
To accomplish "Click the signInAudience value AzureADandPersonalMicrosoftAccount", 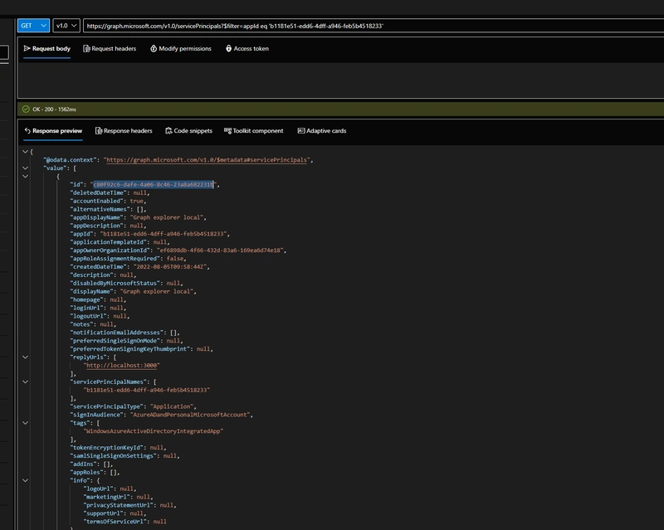I will [191, 415].
